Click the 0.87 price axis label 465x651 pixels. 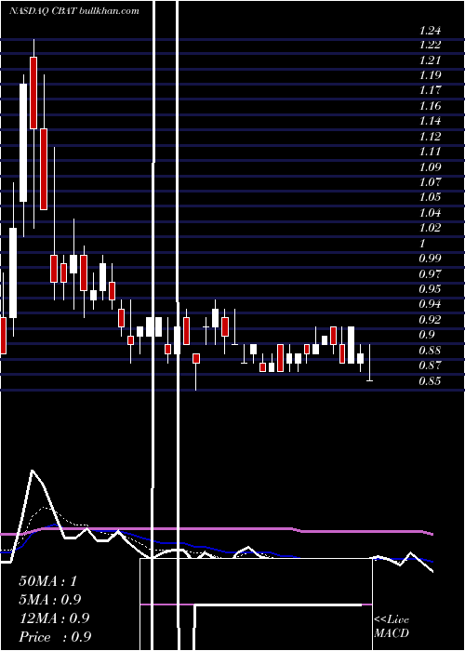click(430, 365)
